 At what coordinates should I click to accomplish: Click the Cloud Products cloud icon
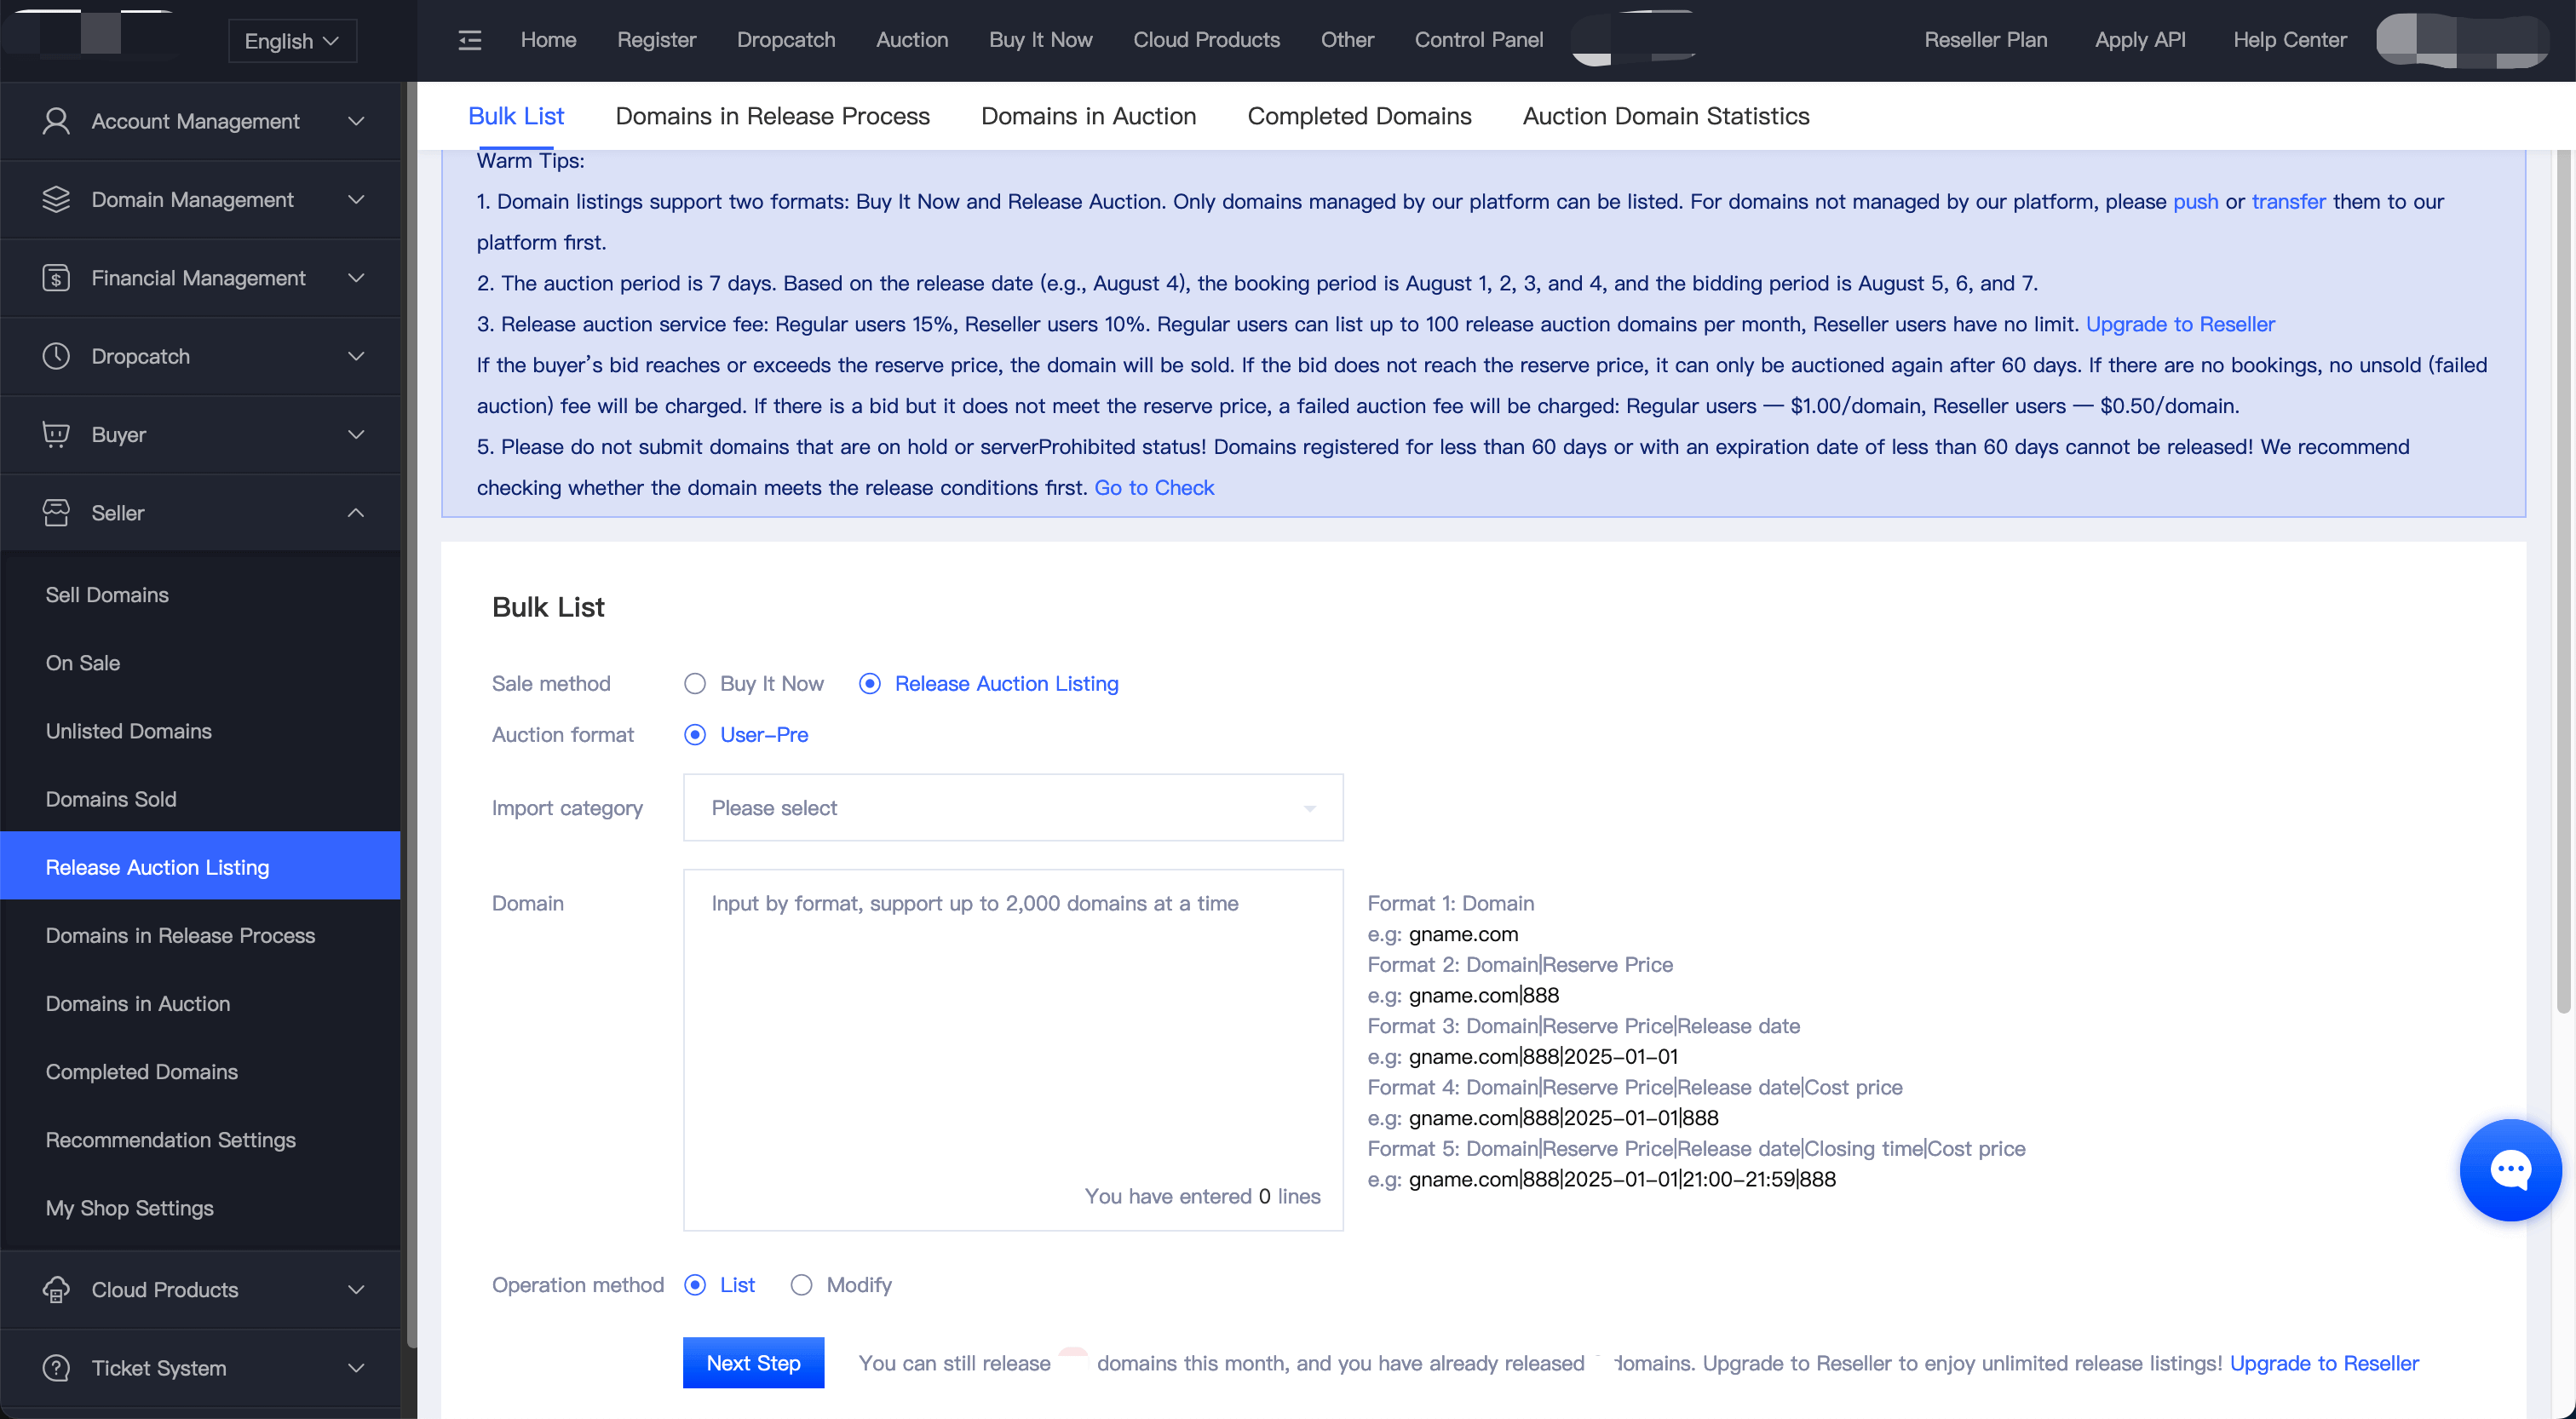coord(56,1289)
